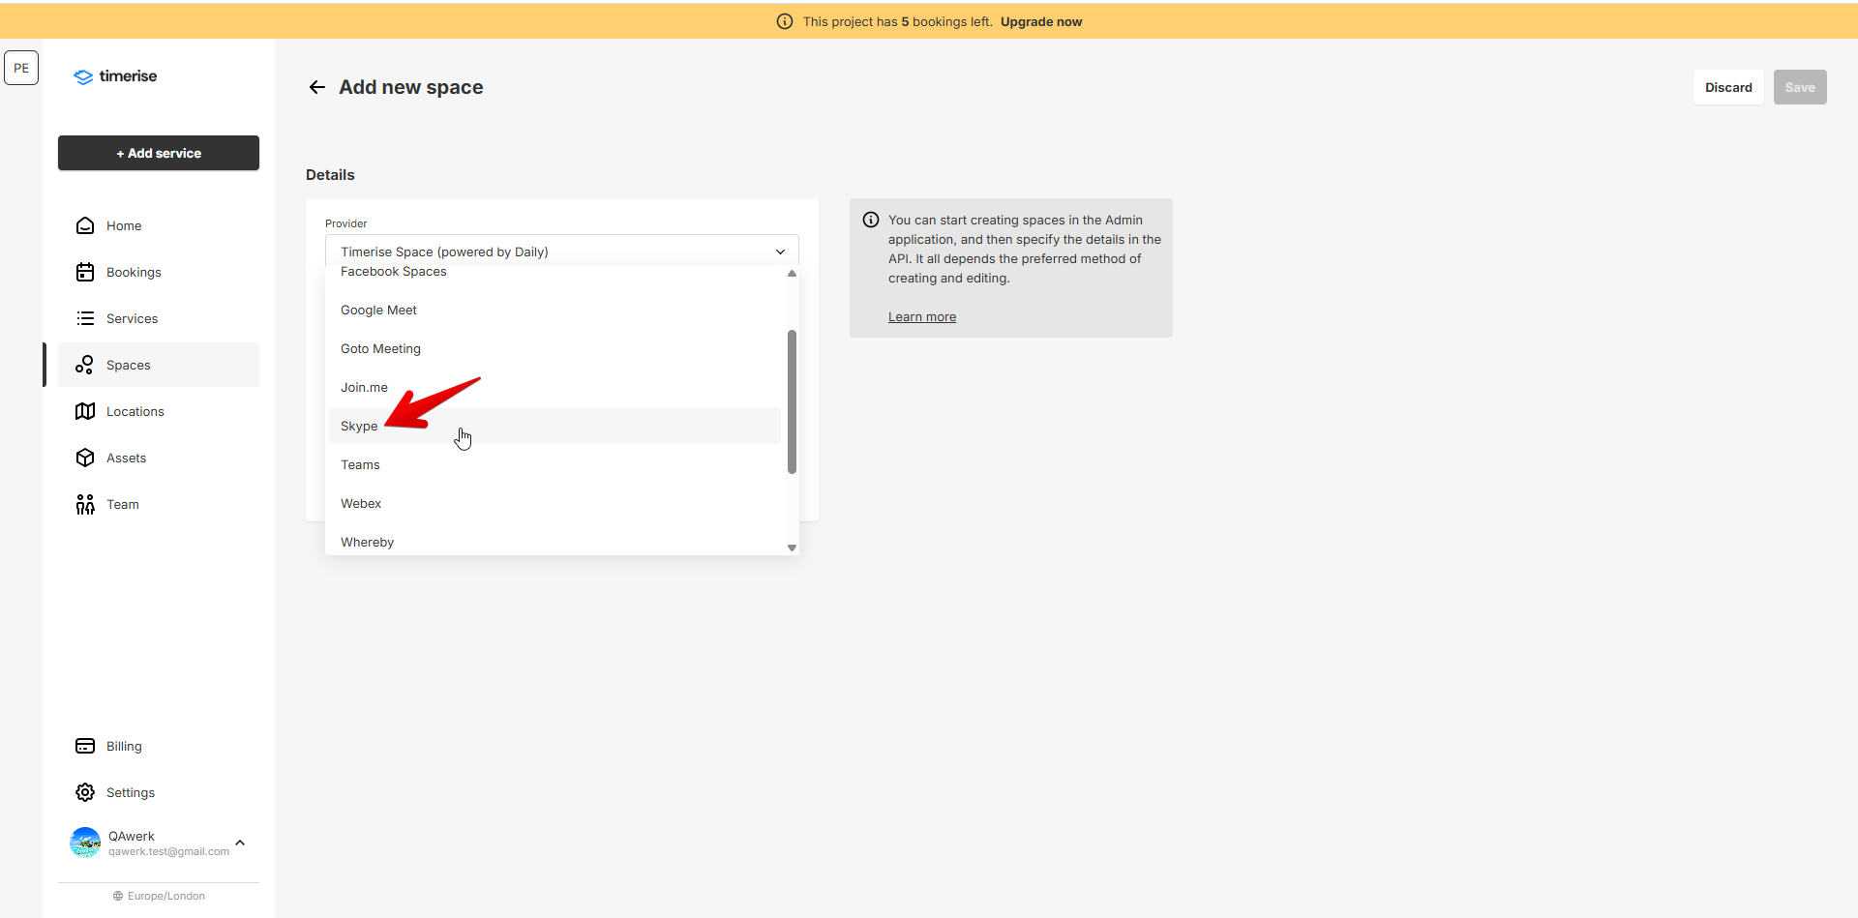Click the Spaces icon in sidebar

[85, 365]
